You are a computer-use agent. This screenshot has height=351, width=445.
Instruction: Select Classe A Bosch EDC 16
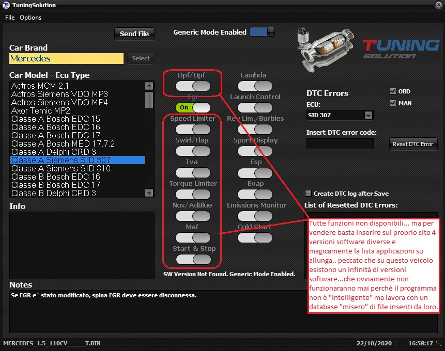coord(78,127)
